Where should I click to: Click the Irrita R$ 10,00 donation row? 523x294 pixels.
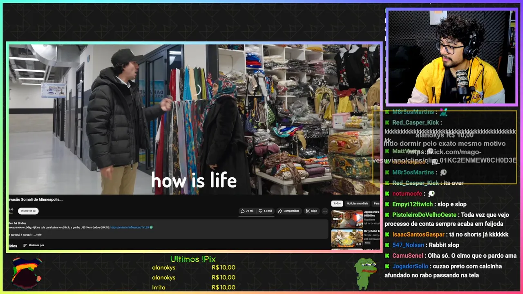(x=194, y=287)
